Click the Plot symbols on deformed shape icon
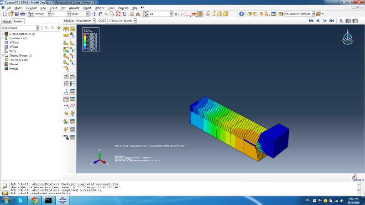The width and height of the screenshot is (365, 205). tap(66, 56)
